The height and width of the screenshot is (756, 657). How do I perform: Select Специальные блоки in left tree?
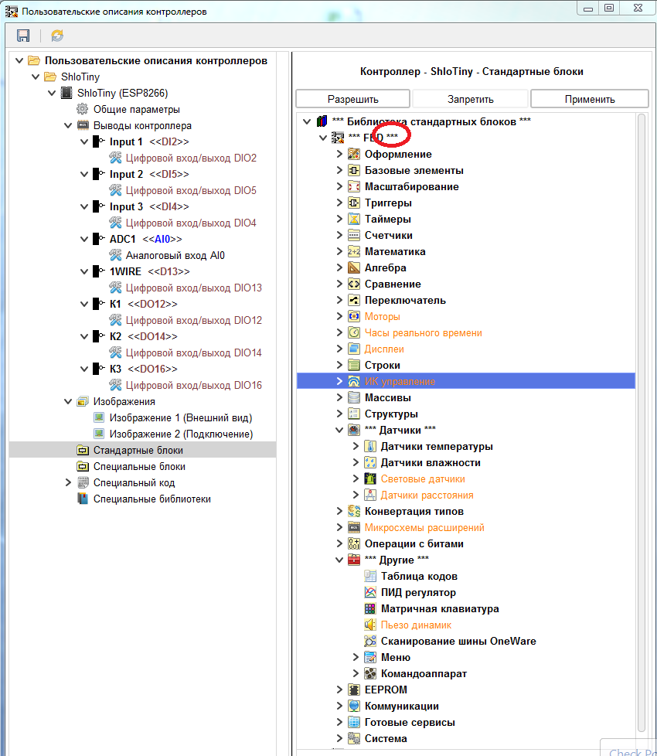pos(139,466)
